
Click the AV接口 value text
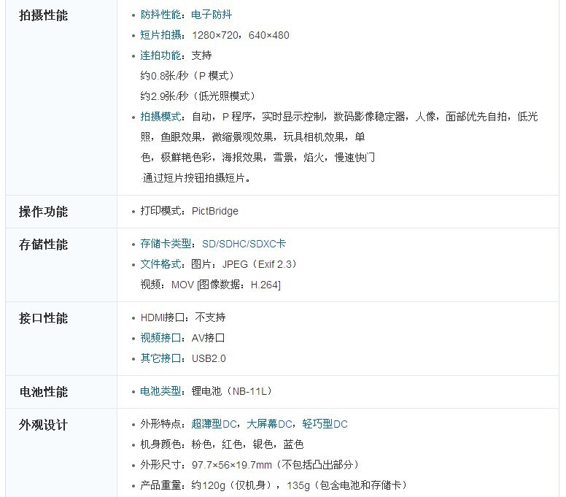pyautogui.click(x=209, y=338)
